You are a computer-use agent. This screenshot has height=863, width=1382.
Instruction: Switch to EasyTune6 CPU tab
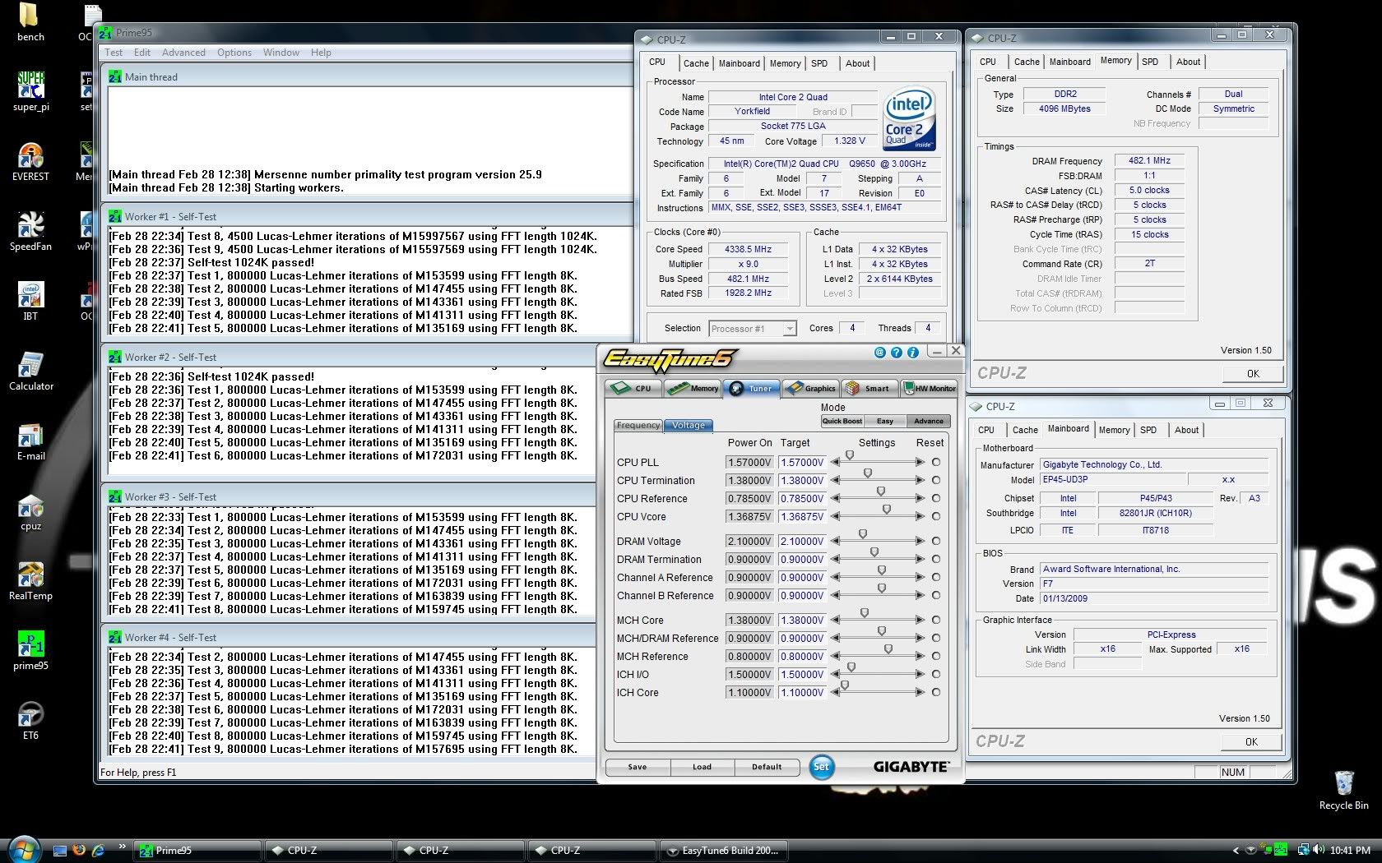pos(634,388)
